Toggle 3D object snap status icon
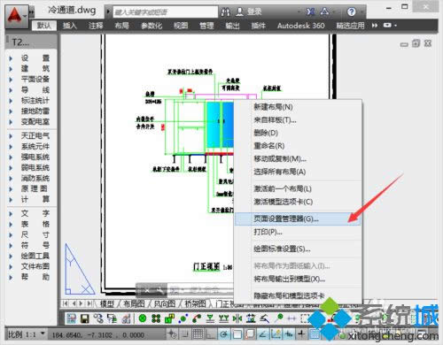The width and height of the screenshot is (443, 345). coord(250,334)
